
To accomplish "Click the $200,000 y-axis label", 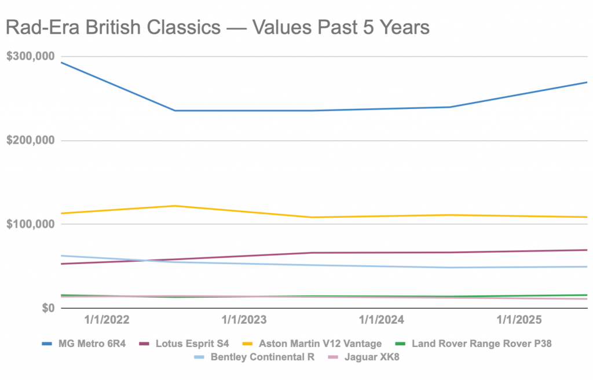I will coord(30,141).
